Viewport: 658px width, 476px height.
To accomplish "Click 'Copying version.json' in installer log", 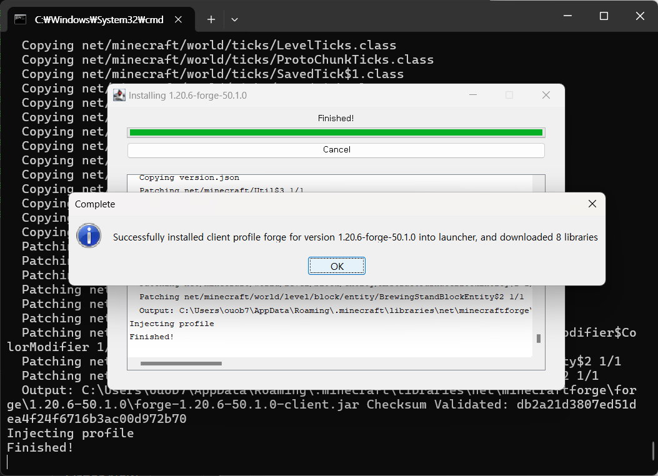I will pos(189,177).
